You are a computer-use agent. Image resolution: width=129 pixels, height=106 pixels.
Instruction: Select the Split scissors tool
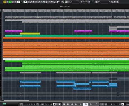(x=36, y=2)
